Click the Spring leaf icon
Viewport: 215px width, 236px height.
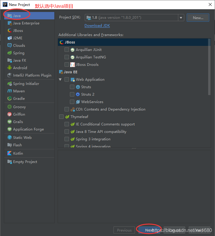pyautogui.click(x=10, y=53)
